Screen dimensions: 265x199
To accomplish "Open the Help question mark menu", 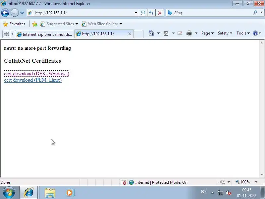I will coord(257,33).
